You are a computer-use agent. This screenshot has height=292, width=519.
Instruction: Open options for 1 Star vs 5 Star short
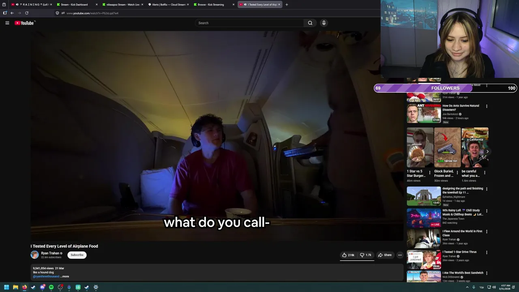[x=430, y=172]
